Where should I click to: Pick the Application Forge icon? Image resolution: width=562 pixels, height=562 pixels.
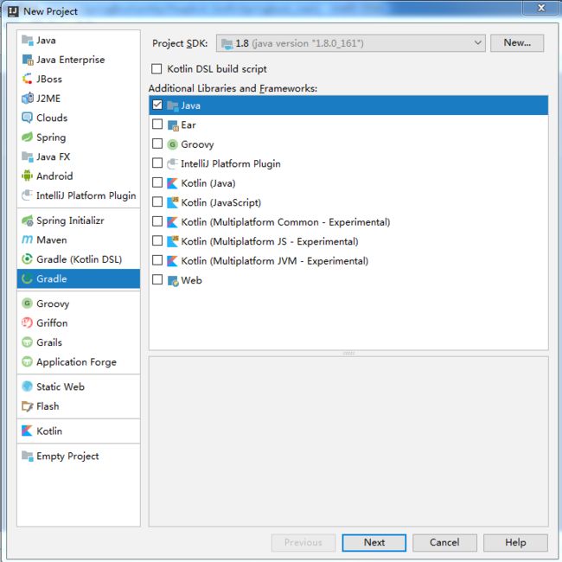tap(28, 361)
